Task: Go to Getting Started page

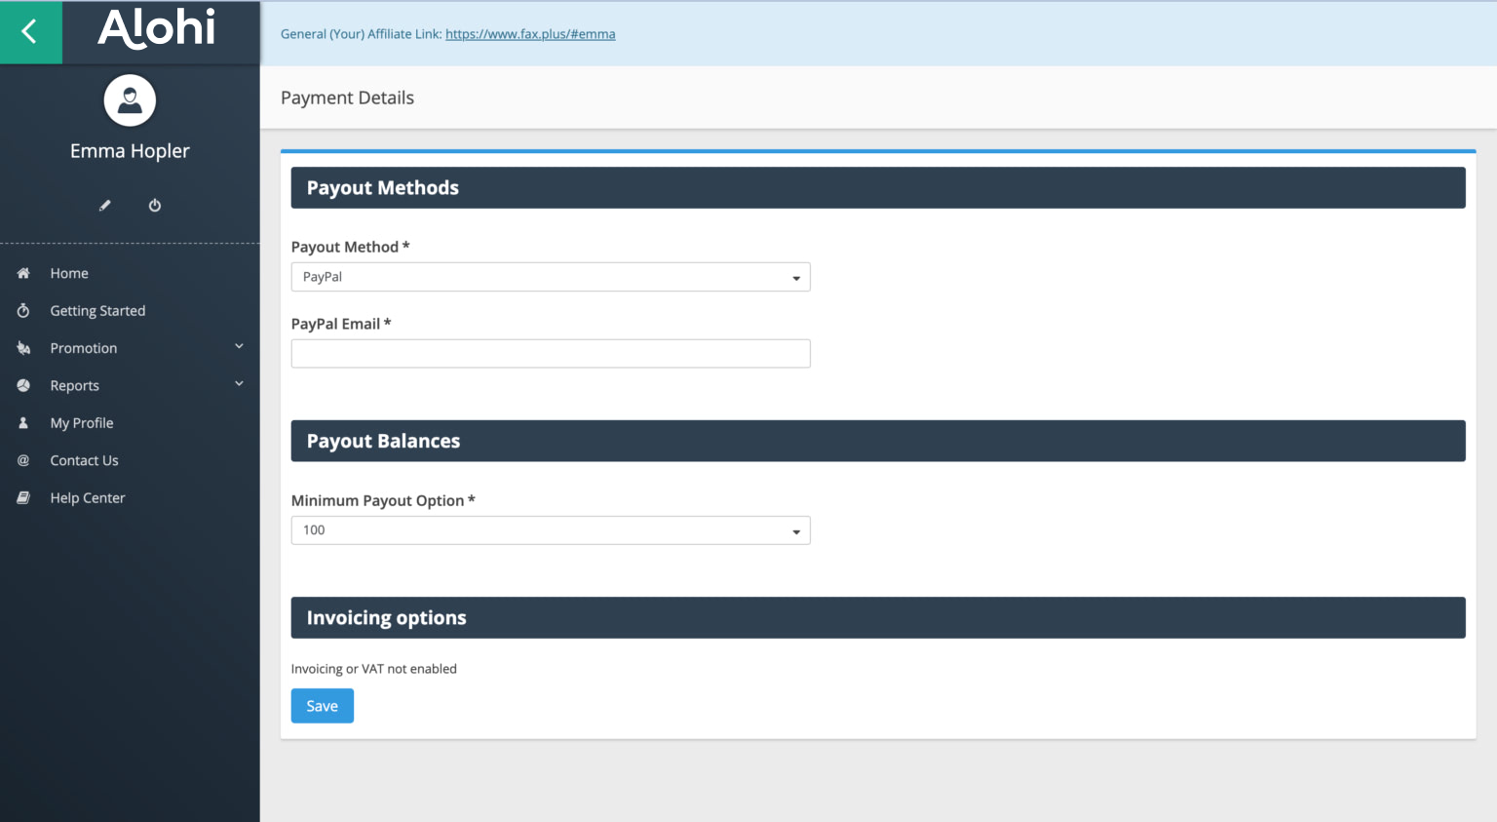Action: coord(97,311)
